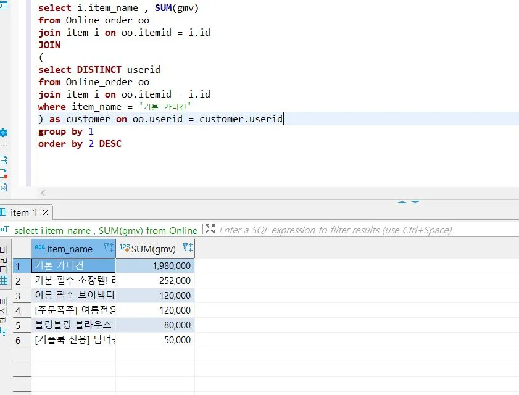Click the ABC type icon of item_name
The image size is (519, 395).
[x=39, y=247]
